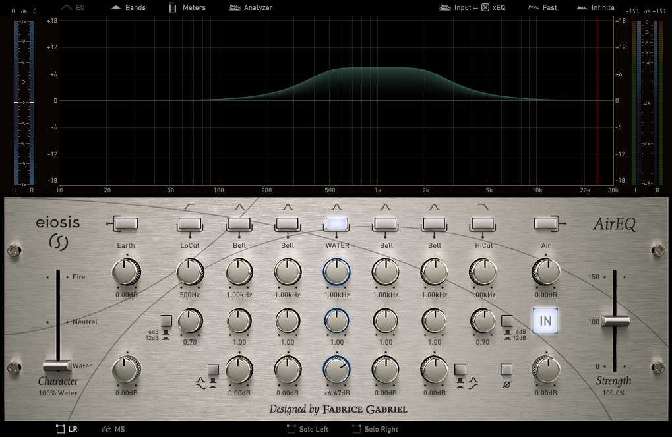The height and width of the screenshot is (437, 672).
Task: Toggle the Air band enable button
Action: tap(545, 224)
